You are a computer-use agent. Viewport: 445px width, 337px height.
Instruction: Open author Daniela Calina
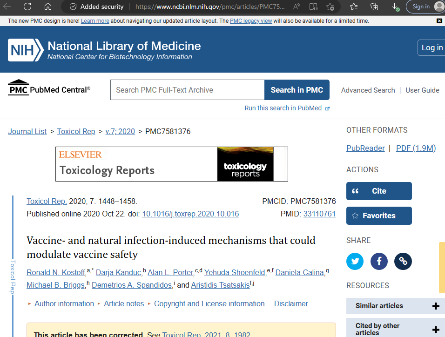coord(300,273)
